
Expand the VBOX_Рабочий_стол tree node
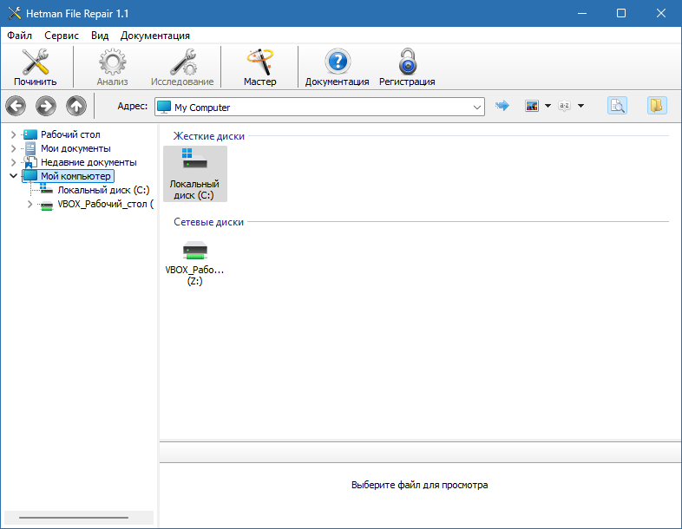(x=30, y=204)
